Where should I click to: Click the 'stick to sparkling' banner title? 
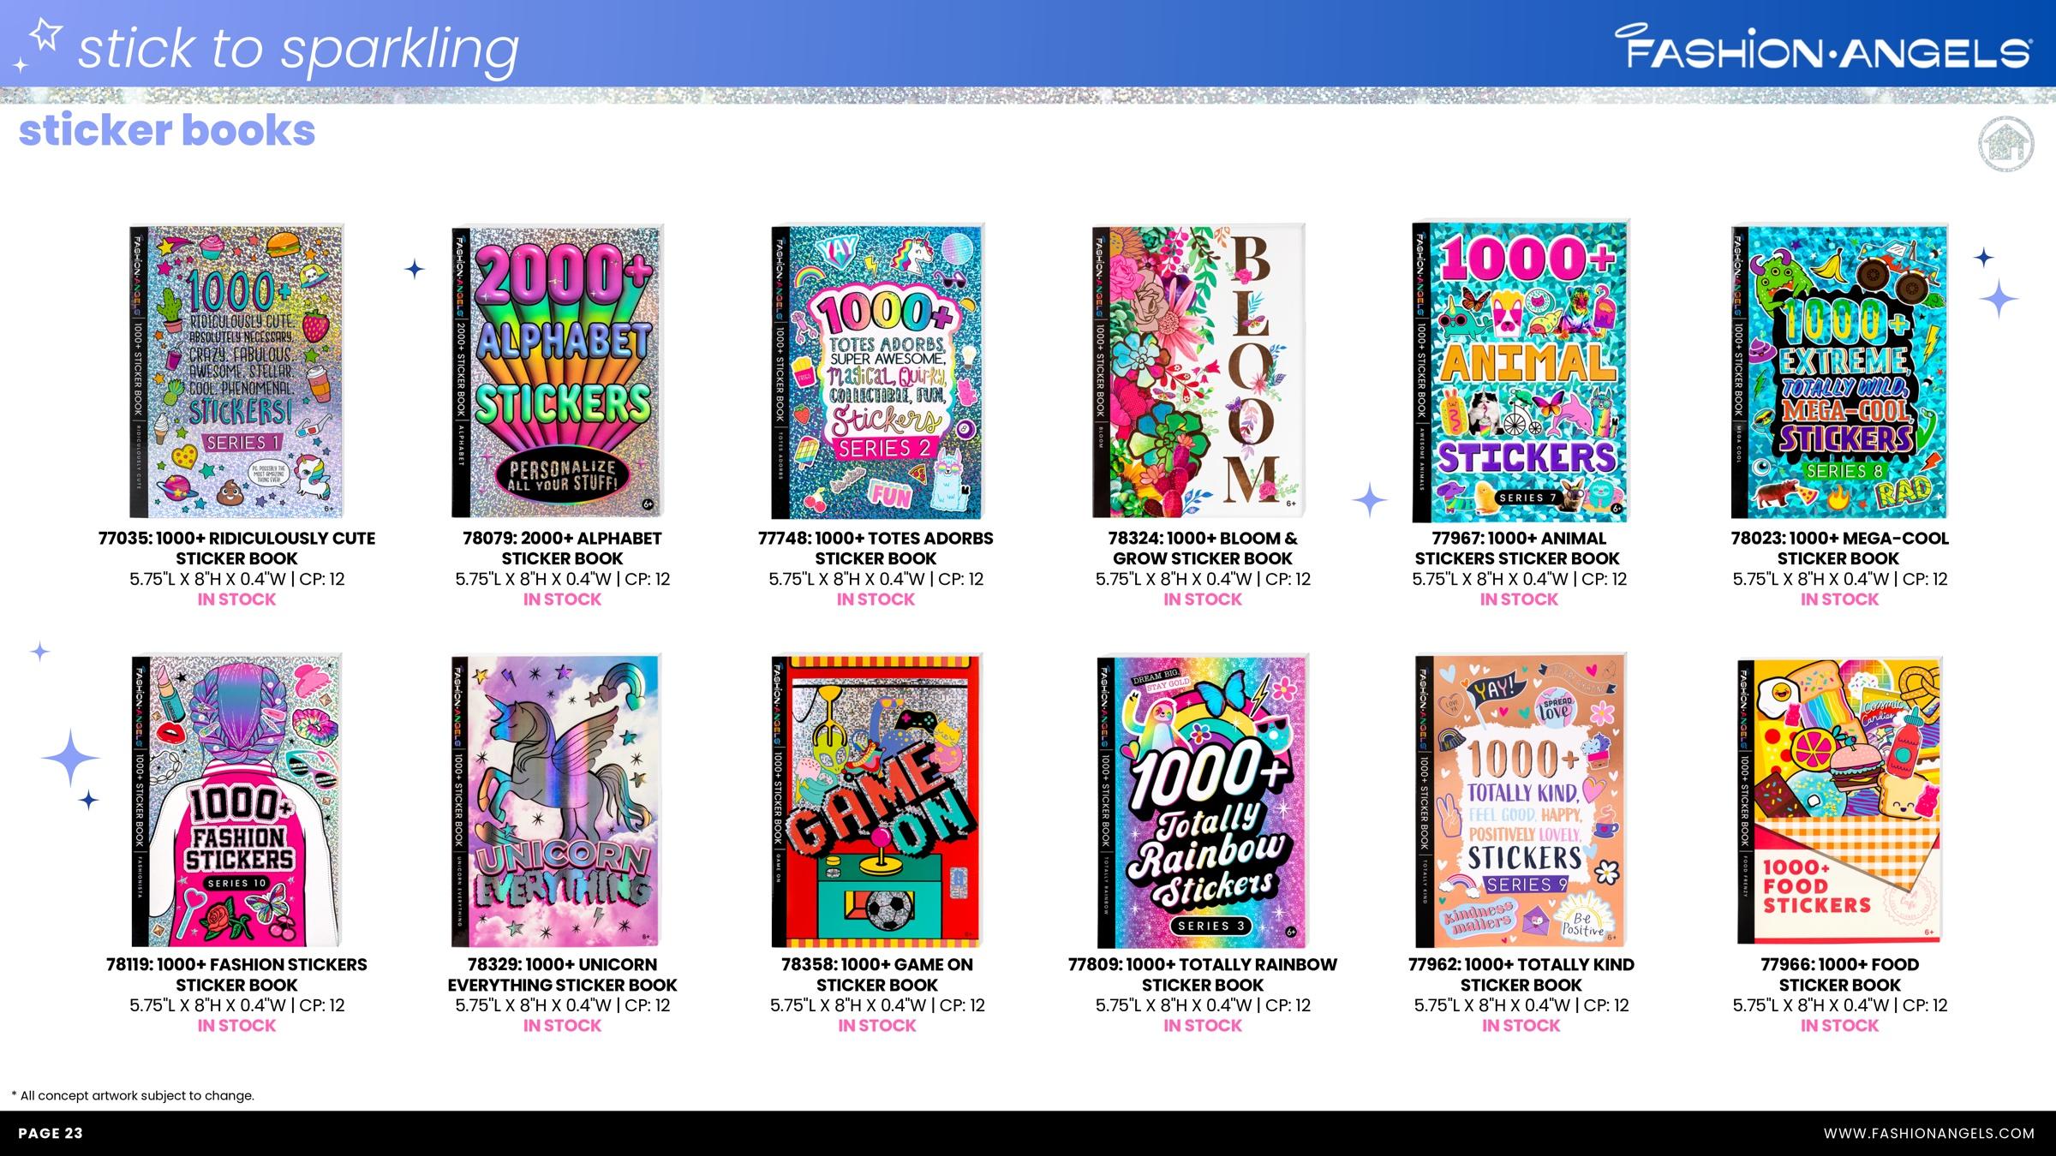(298, 48)
